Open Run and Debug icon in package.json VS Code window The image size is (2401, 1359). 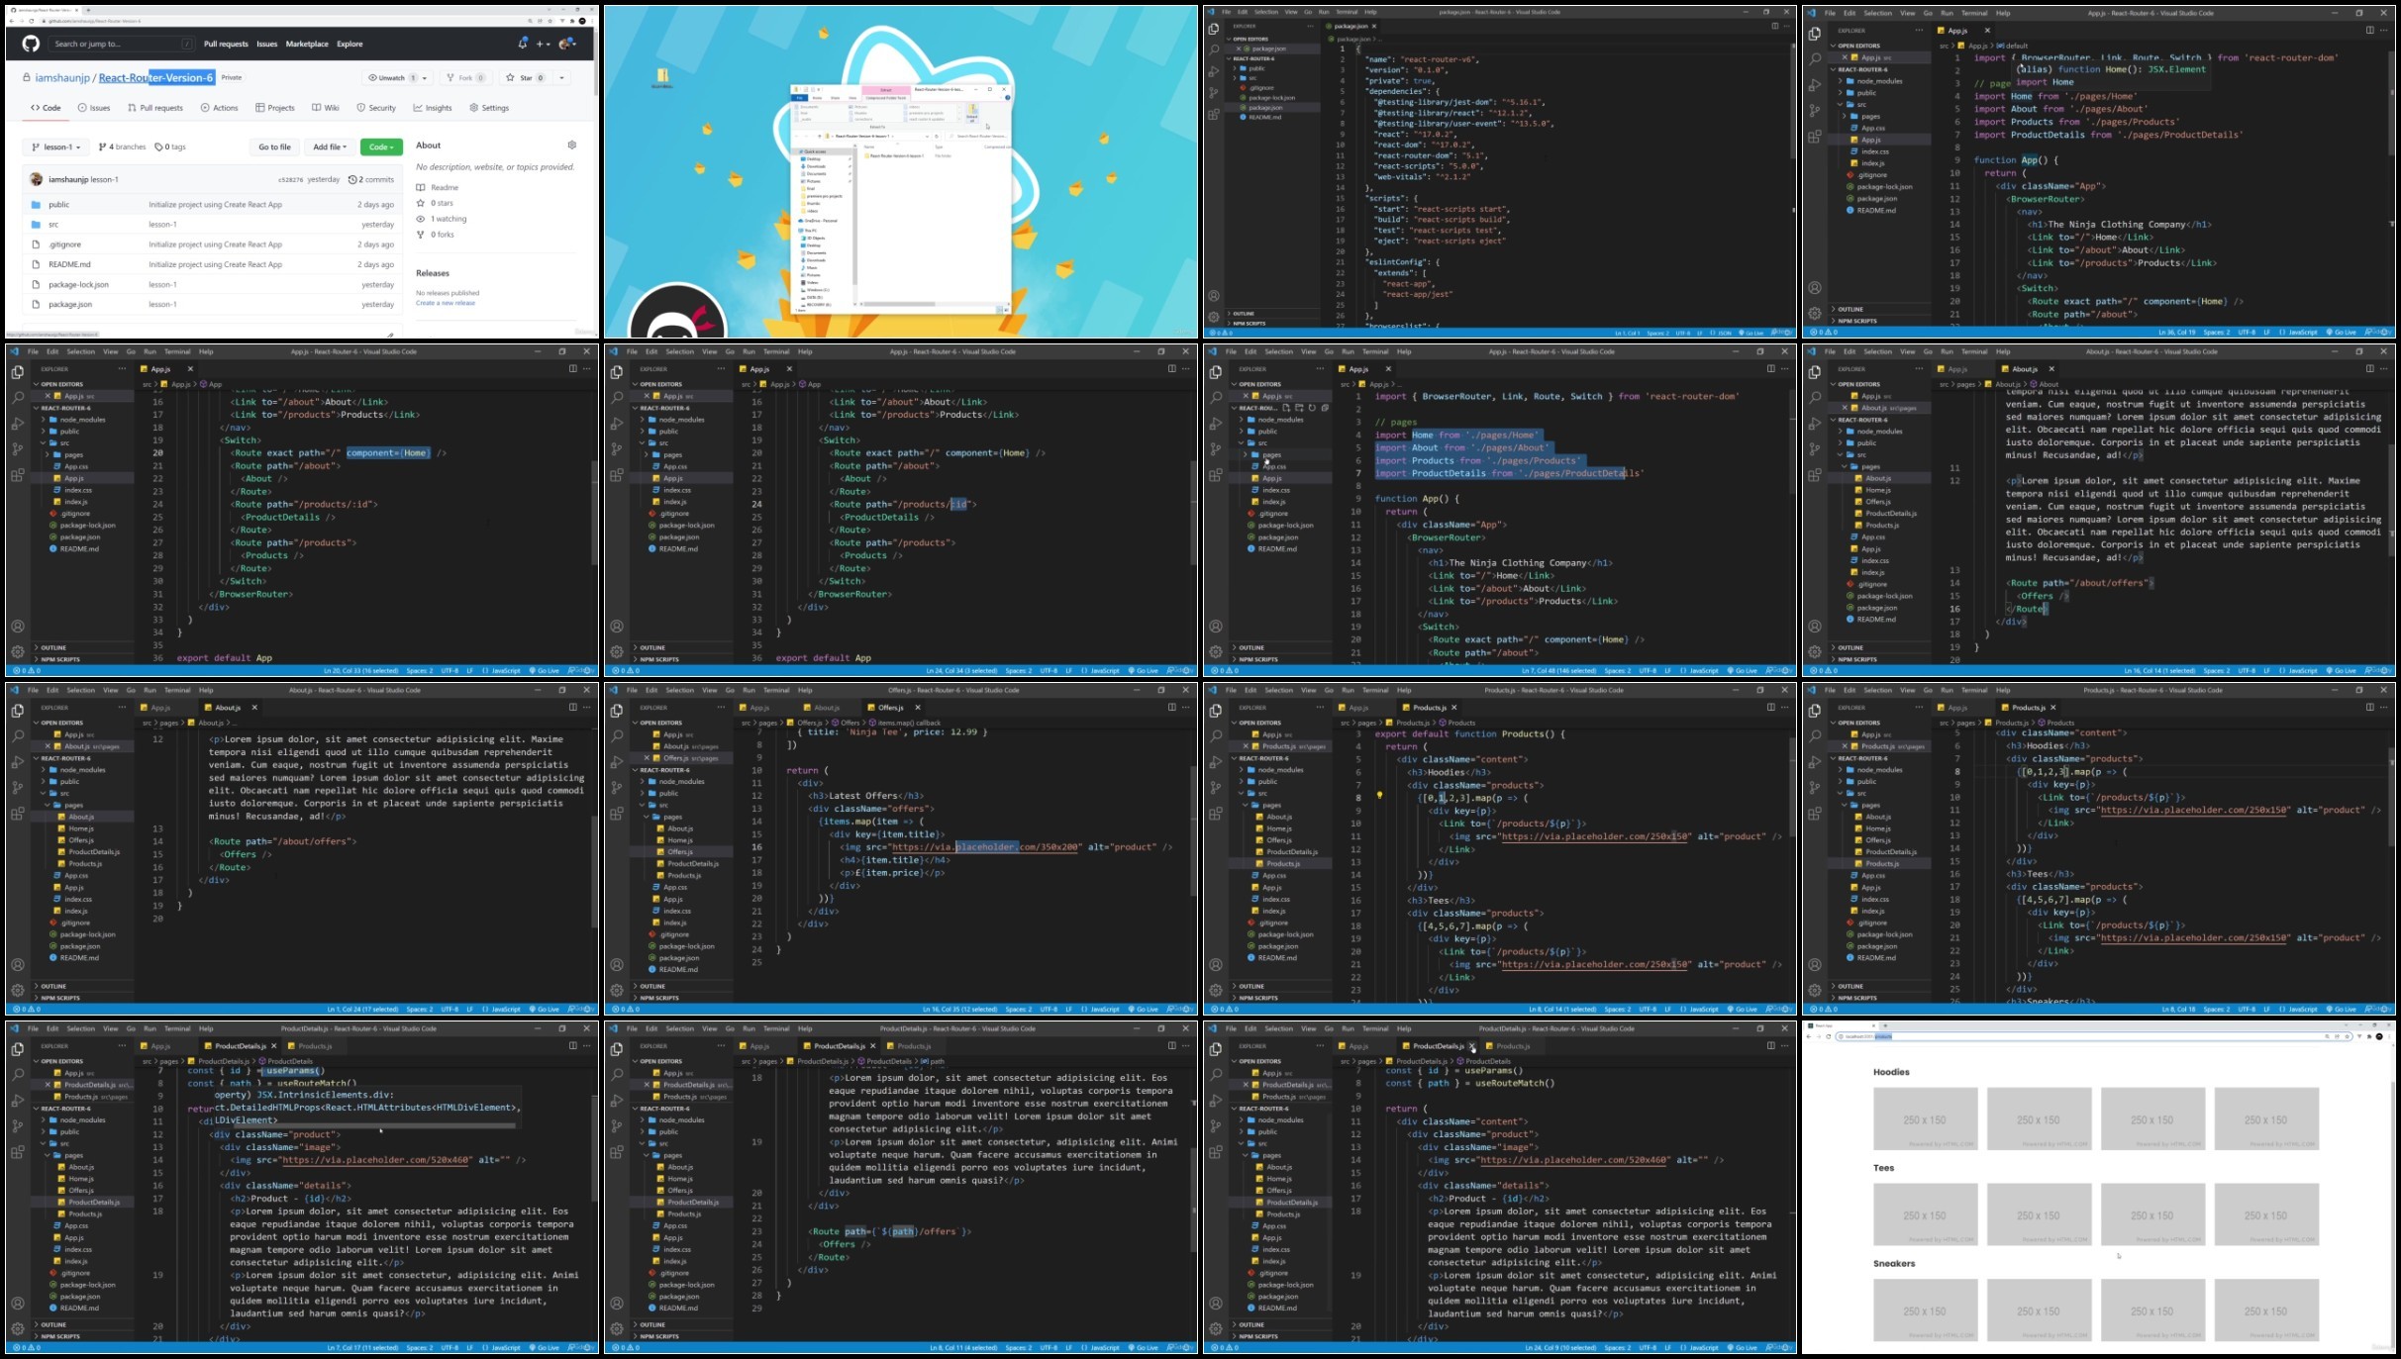pos(1214,71)
